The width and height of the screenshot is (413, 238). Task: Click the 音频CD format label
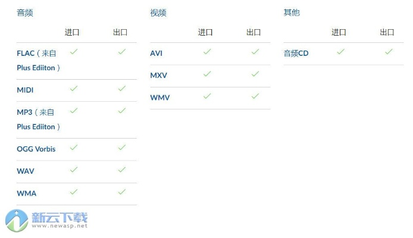(x=296, y=54)
